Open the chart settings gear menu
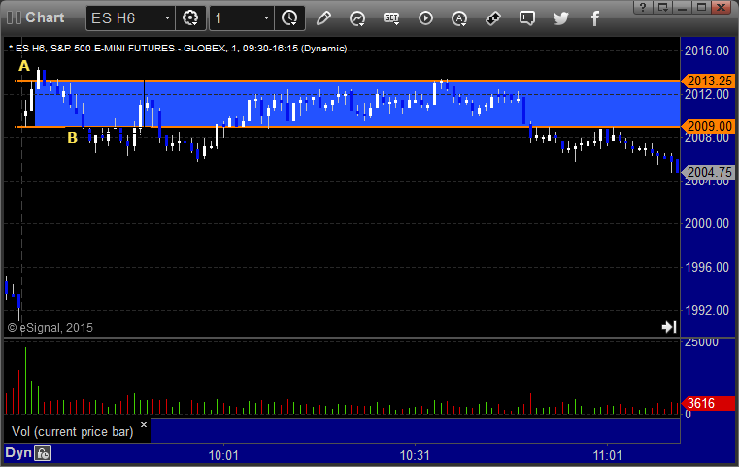The image size is (739, 467). point(190,18)
